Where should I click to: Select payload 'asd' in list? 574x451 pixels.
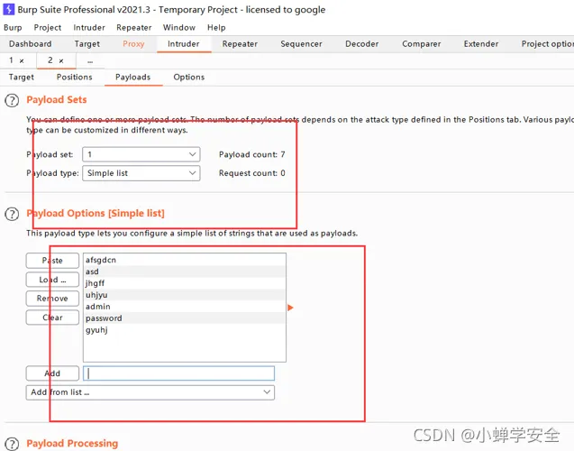[185, 272]
